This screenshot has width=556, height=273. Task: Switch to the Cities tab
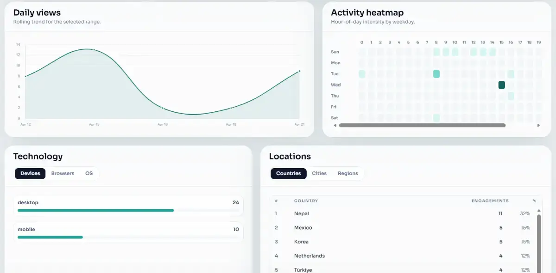319,173
